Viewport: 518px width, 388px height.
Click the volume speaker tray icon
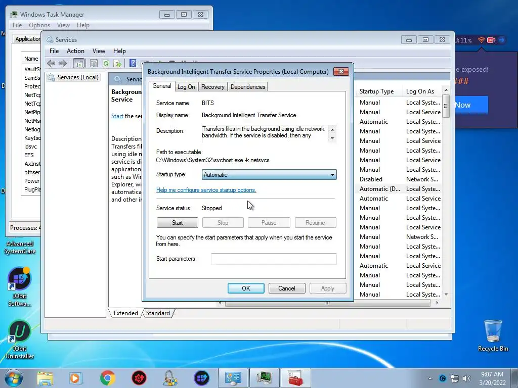point(467,378)
